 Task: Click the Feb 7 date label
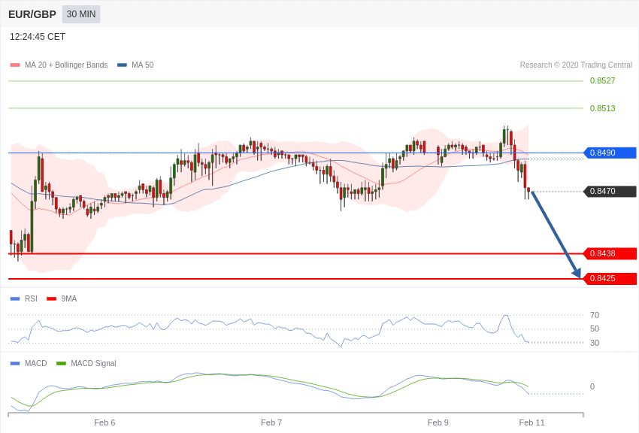click(x=271, y=422)
